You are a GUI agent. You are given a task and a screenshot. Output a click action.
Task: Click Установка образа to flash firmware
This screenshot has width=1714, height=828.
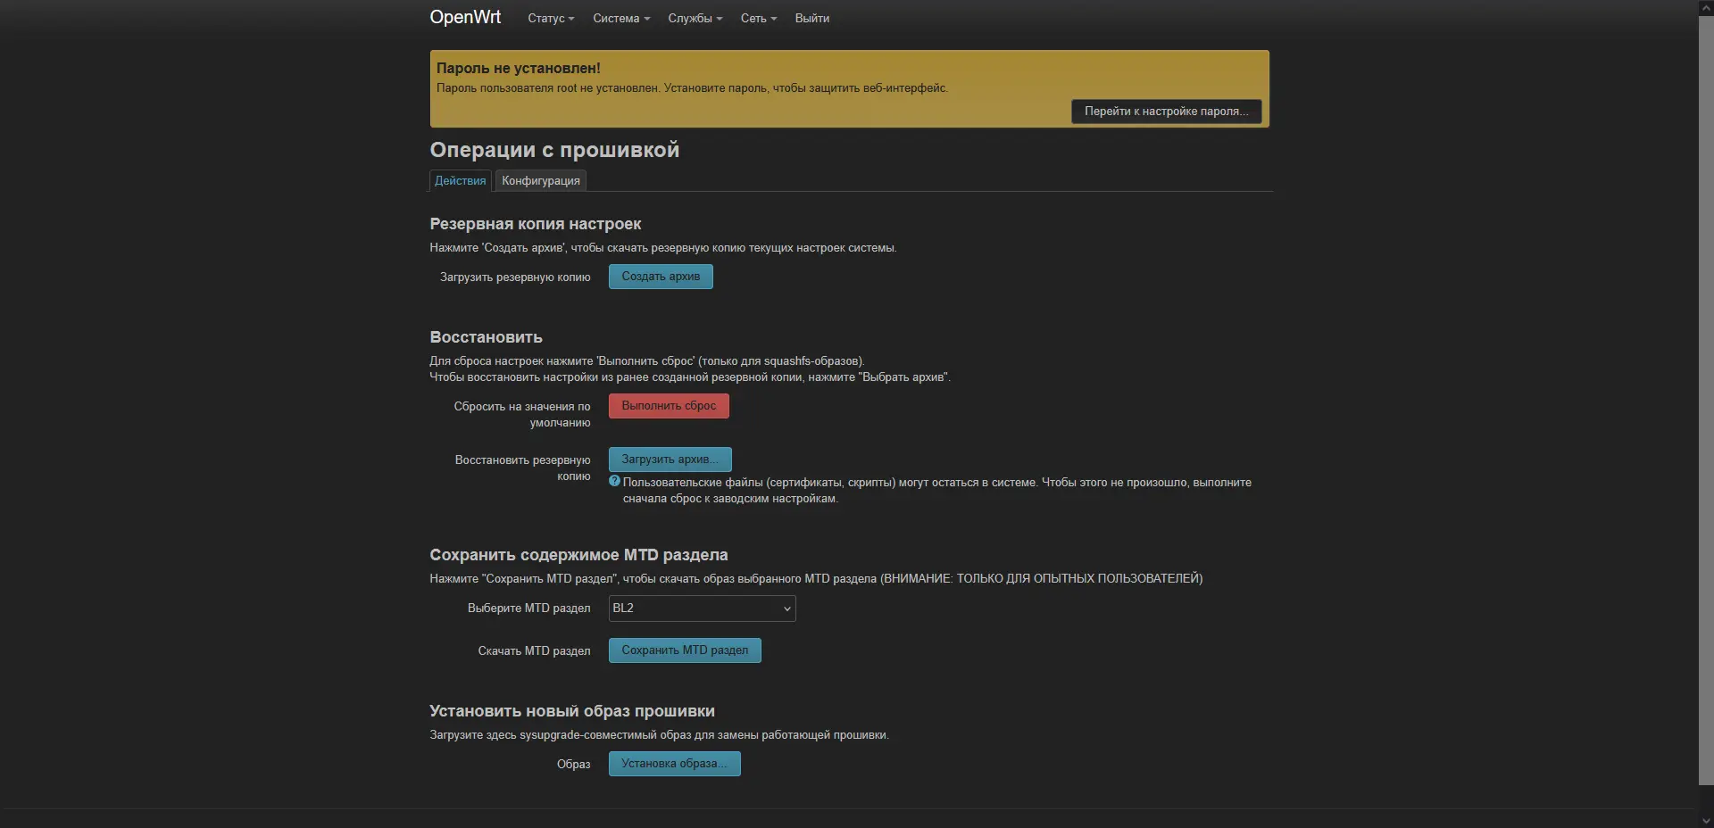coord(673,764)
